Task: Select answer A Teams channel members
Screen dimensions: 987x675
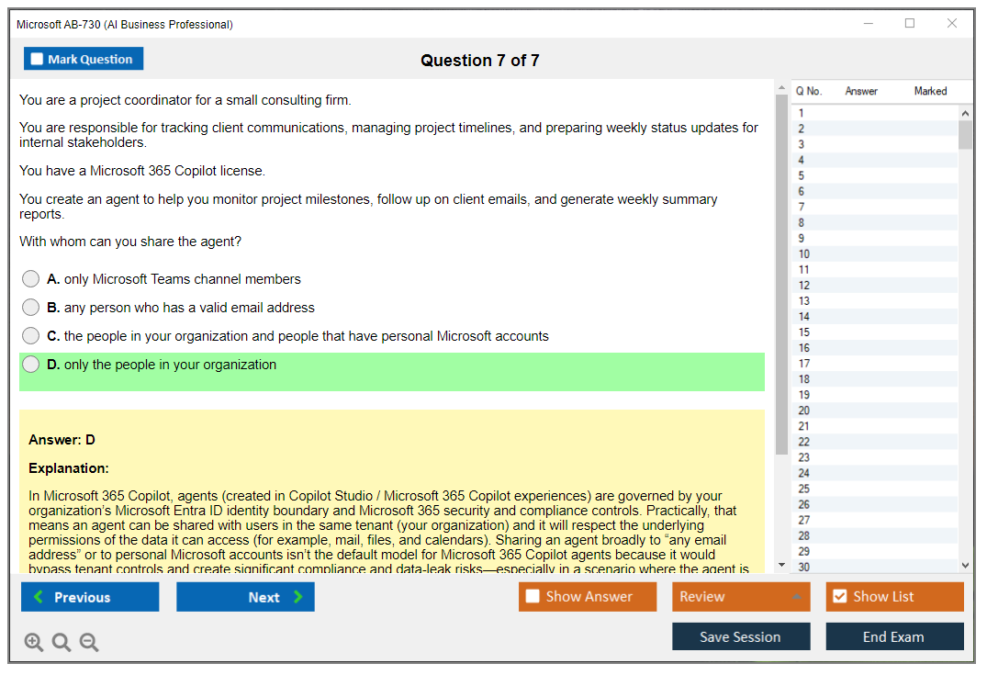Action: (x=31, y=279)
